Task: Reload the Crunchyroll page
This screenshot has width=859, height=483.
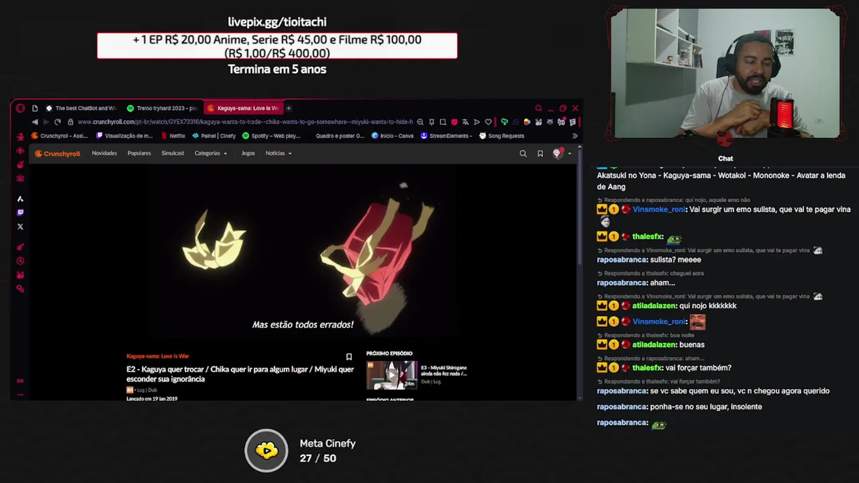Action: click(x=58, y=122)
